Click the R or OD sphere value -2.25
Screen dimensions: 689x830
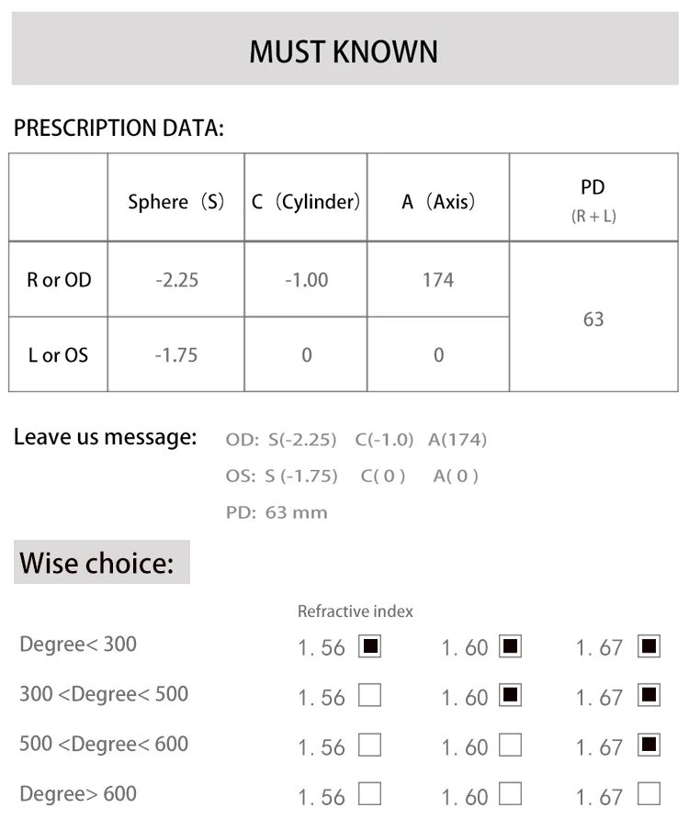[x=175, y=280]
